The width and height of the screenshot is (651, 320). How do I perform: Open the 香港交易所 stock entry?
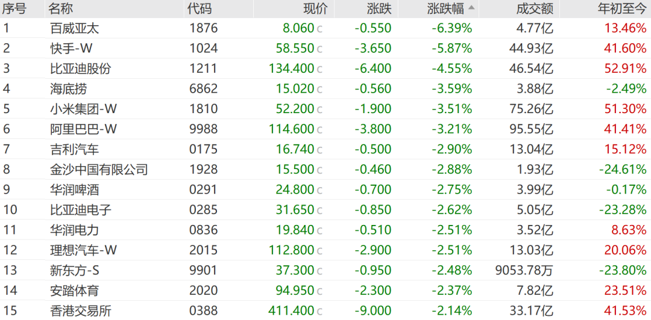coord(80,312)
